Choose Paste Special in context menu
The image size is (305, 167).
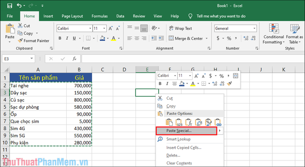tap(186, 131)
